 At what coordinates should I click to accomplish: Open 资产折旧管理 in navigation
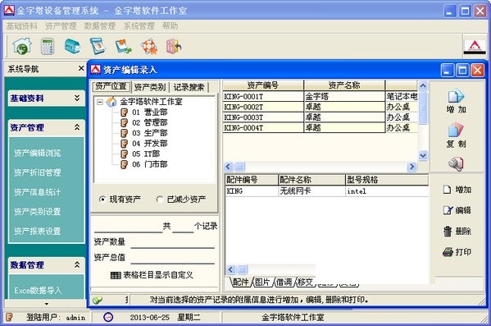coord(37,172)
